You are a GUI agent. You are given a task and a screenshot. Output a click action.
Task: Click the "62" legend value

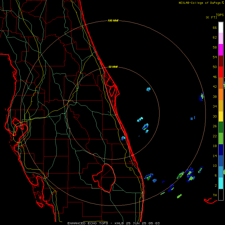(x=215, y=37)
